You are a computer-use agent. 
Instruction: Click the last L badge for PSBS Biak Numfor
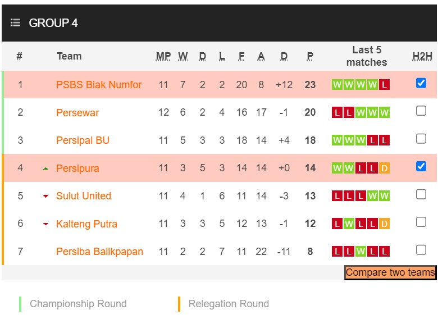(x=384, y=85)
